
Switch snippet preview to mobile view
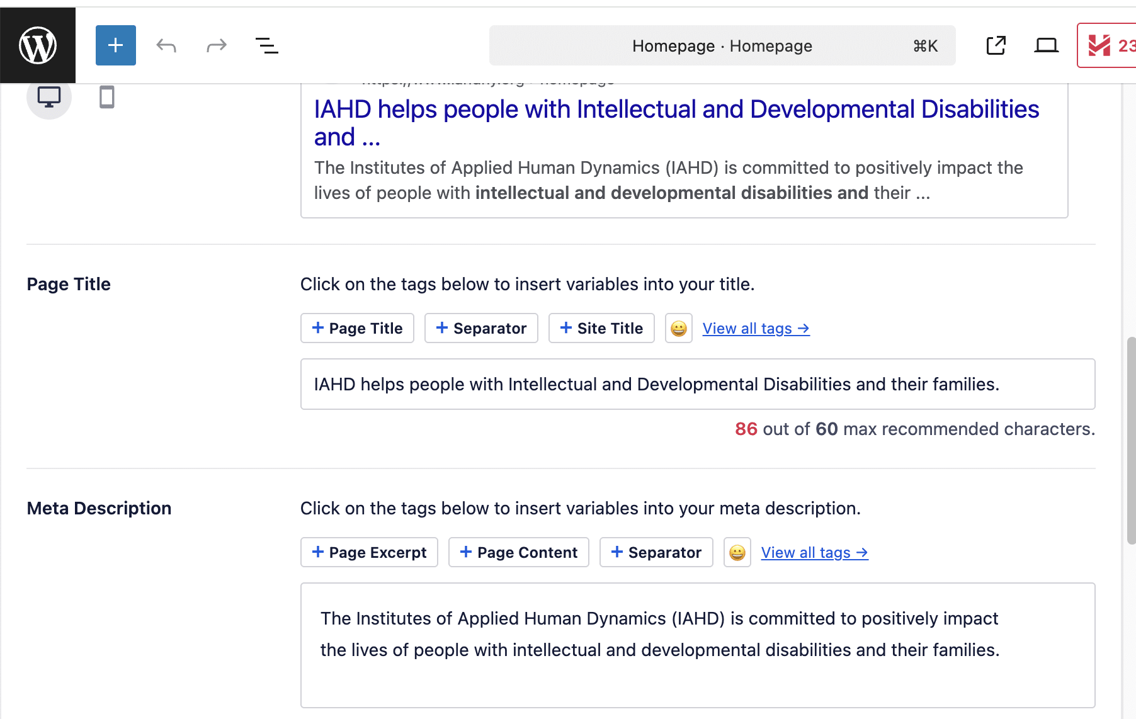(x=107, y=96)
